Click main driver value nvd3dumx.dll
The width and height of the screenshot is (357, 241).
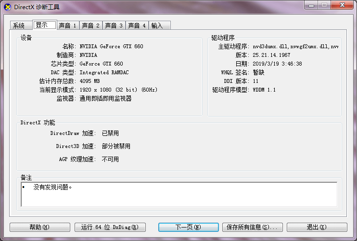click(295, 46)
